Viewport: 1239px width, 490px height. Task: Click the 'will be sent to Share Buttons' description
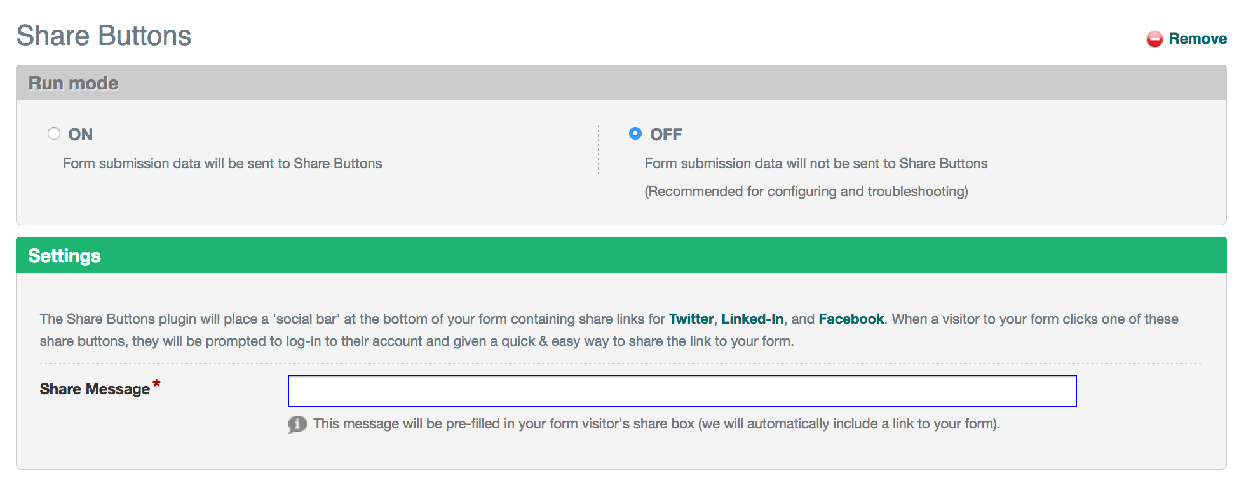tap(222, 164)
